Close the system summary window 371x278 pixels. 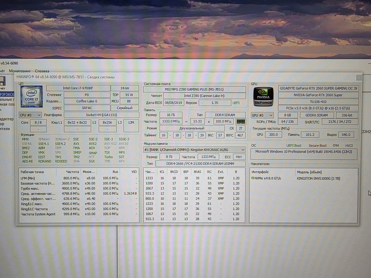pyautogui.click(x=359, y=77)
